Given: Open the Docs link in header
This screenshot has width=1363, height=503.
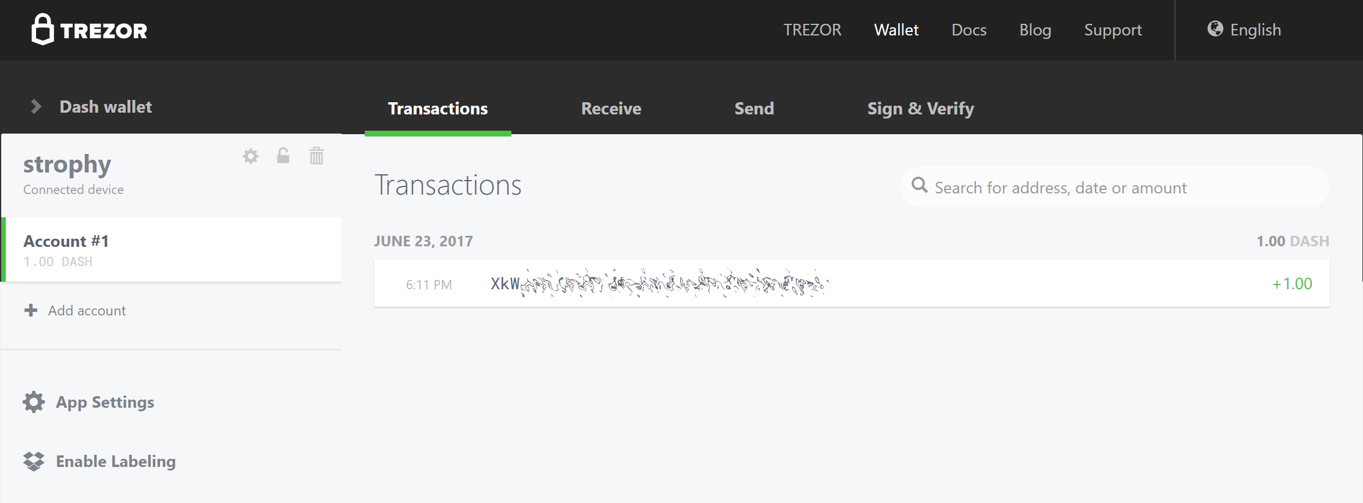Looking at the screenshot, I should click(x=969, y=30).
